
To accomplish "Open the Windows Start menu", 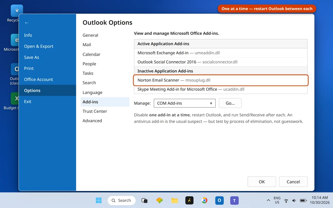I will click(x=99, y=200).
